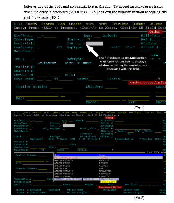Click the gray CSR field in Ex 2
174x203 pixels.
click(x=69, y=126)
